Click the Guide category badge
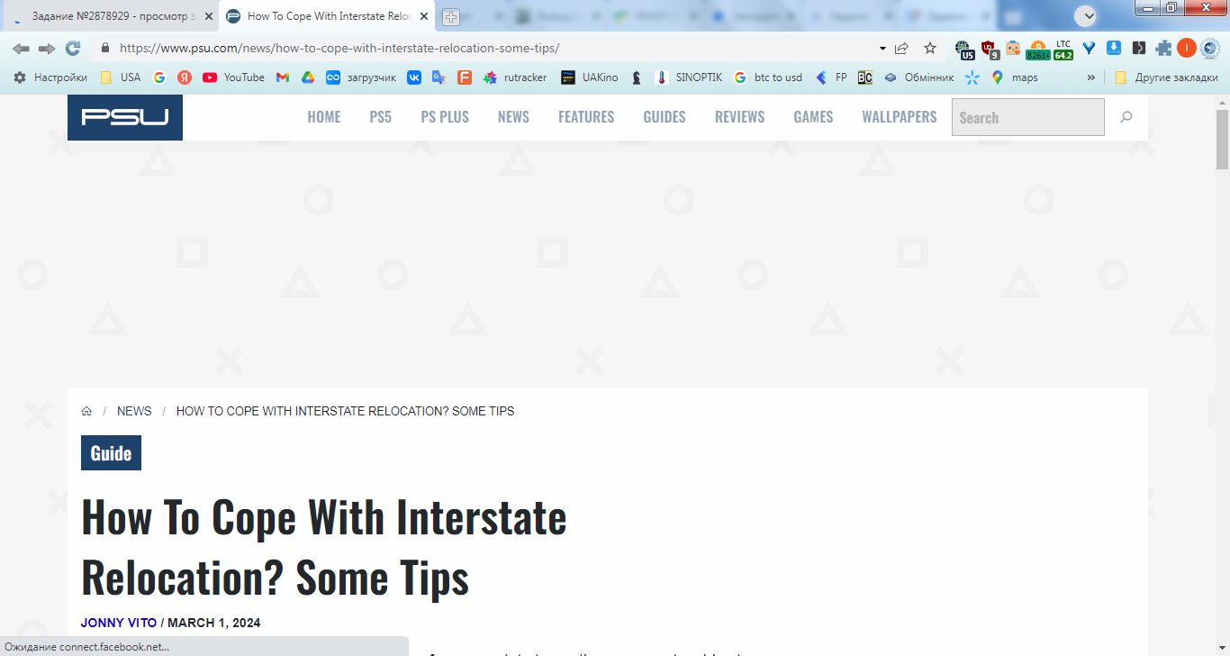 (x=112, y=453)
